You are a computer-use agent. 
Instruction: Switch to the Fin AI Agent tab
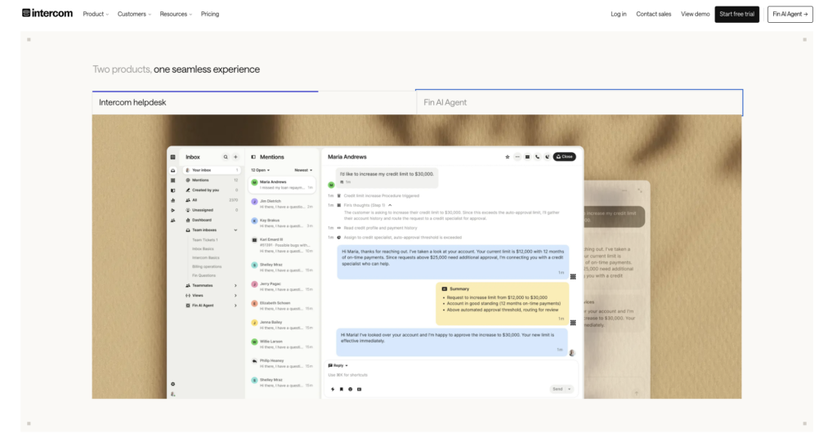pyautogui.click(x=580, y=102)
